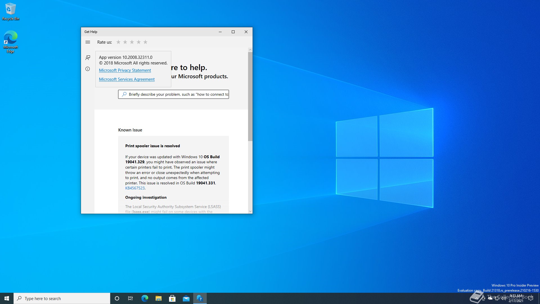Click the About info icon in the sidebar
Screen dimensions: 540x304
pos(88,69)
